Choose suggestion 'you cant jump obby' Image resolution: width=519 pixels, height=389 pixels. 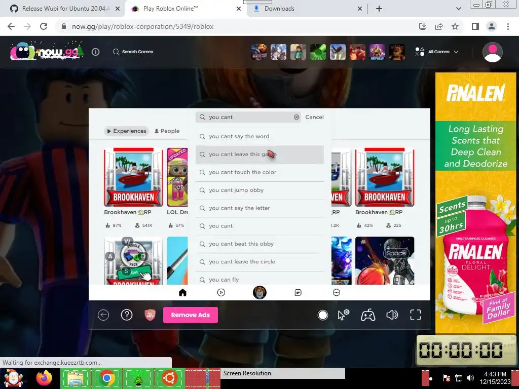pos(259,190)
